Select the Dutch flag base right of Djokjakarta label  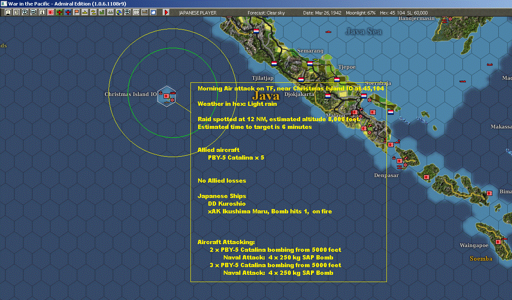click(328, 96)
